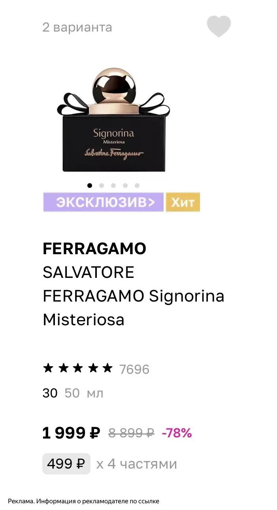Select the 30 ml volume option
The height and width of the screenshot is (510, 277).
(x=50, y=393)
